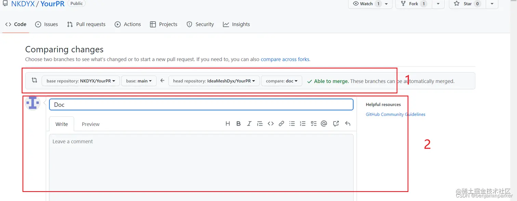Viewport: 517px width, 201px height.
Task: Open the Pull requests tab
Action: (86, 24)
